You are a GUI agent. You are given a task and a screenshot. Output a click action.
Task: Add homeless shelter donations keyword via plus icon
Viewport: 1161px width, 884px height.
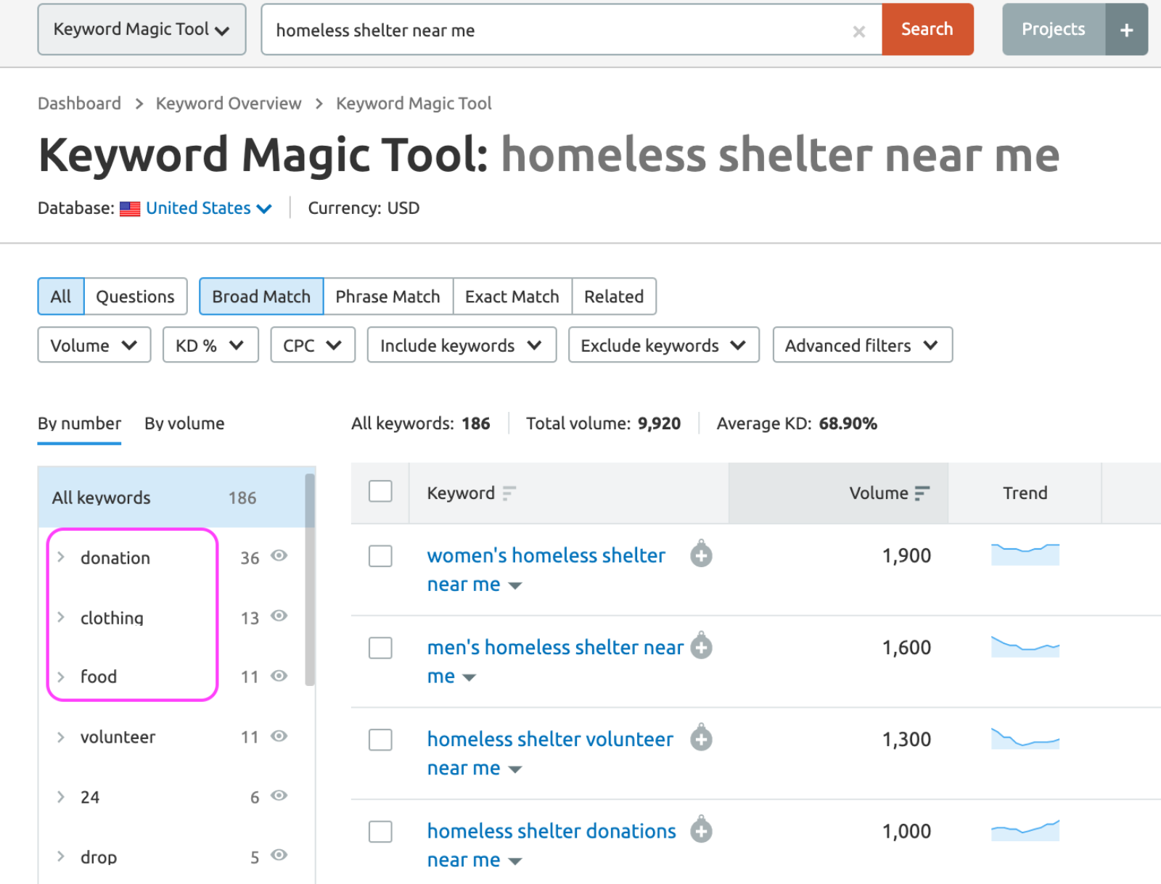tap(701, 830)
